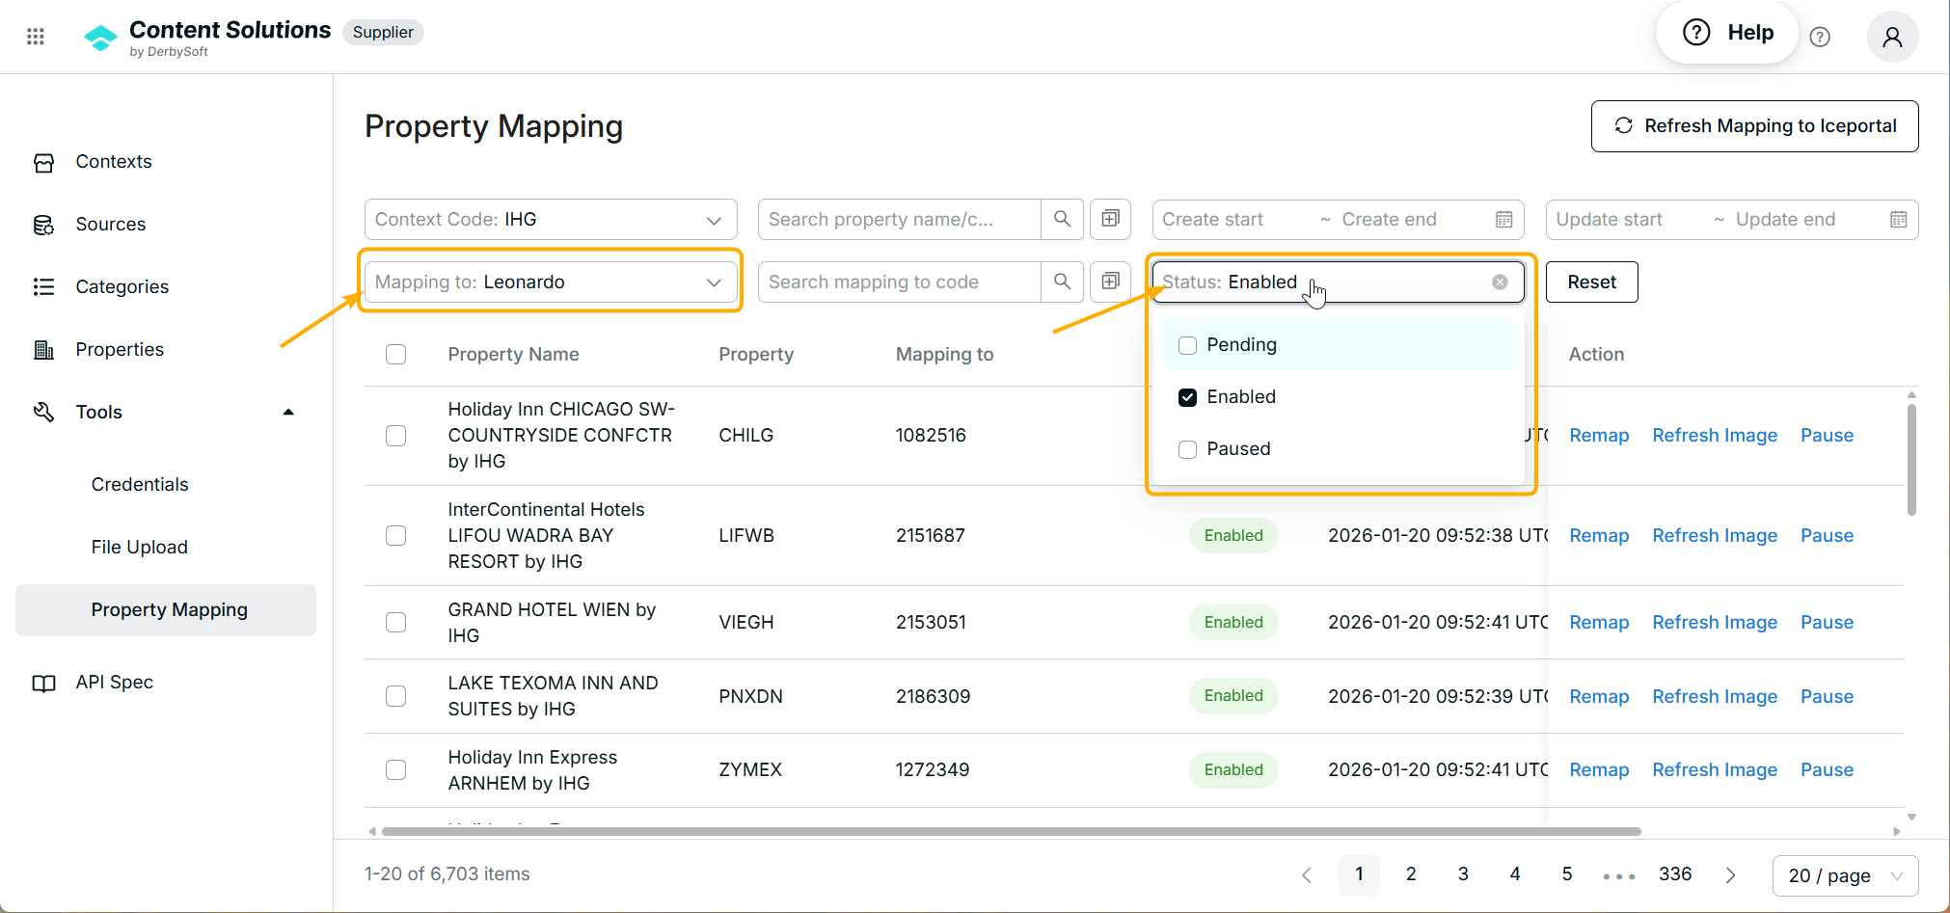This screenshot has width=1950, height=913.
Task: Click Remap for CHILG property
Action: pos(1599,435)
